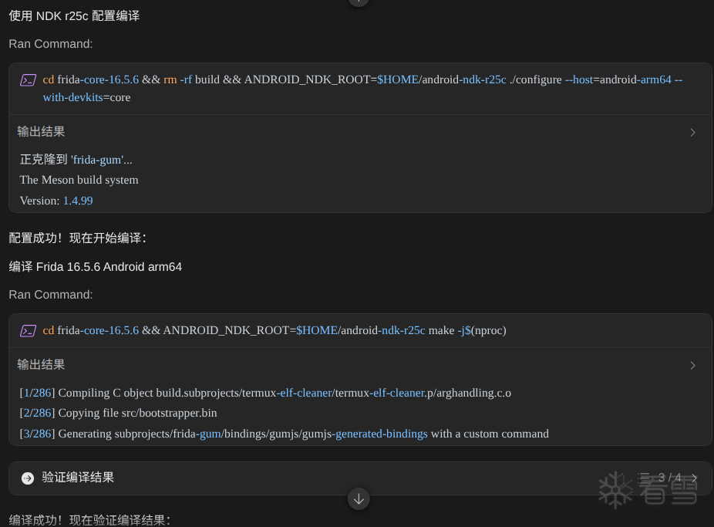Screen dimensions: 714x527
Task: Click the [1/286] Compiling arghandling.c.o line
Action: 265,393
